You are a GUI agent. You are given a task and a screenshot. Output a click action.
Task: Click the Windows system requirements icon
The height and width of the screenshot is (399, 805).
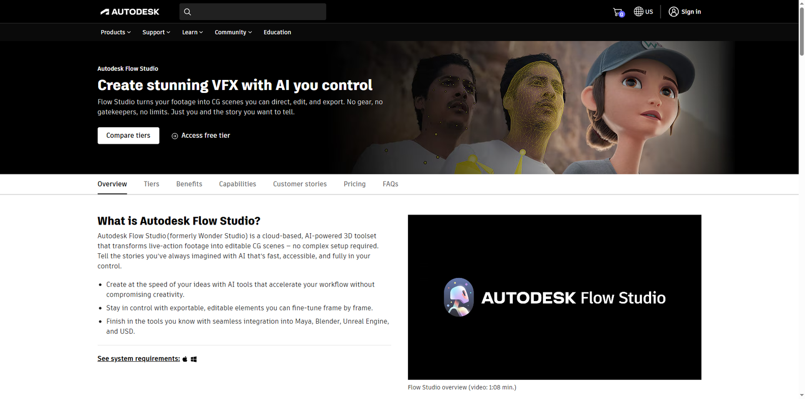click(x=194, y=359)
